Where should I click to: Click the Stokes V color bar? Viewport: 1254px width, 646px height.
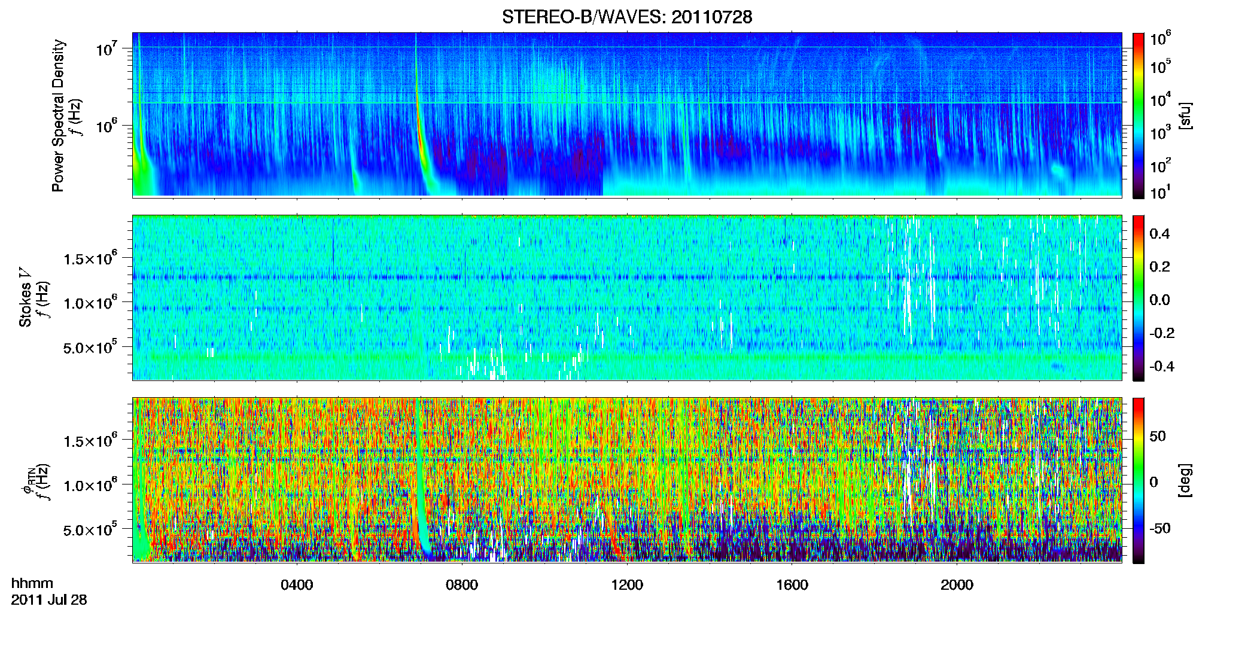tap(1139, 298)
